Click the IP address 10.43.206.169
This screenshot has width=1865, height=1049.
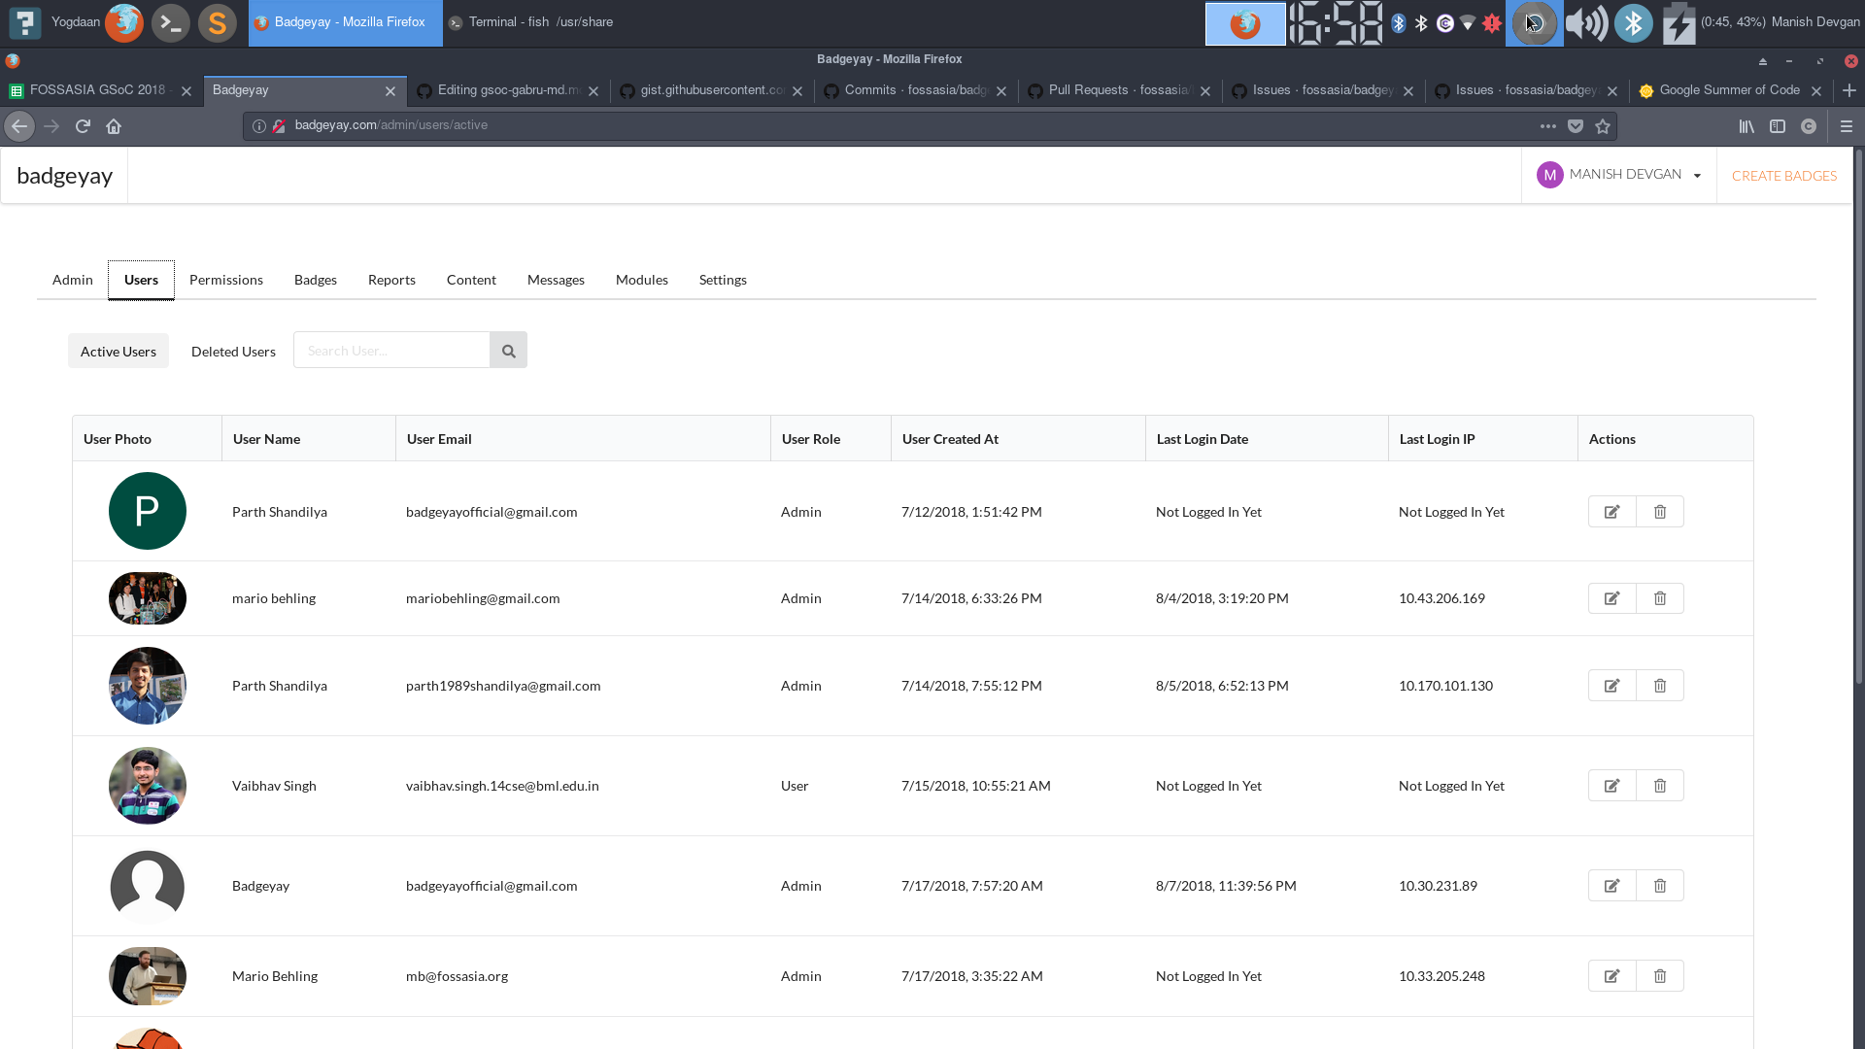[x=1441, y=598]
